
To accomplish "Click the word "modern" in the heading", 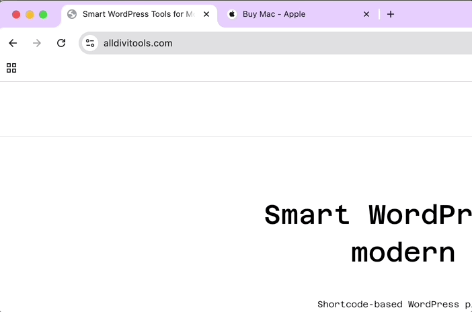I will pyautogui.click(x=403, y=252).
